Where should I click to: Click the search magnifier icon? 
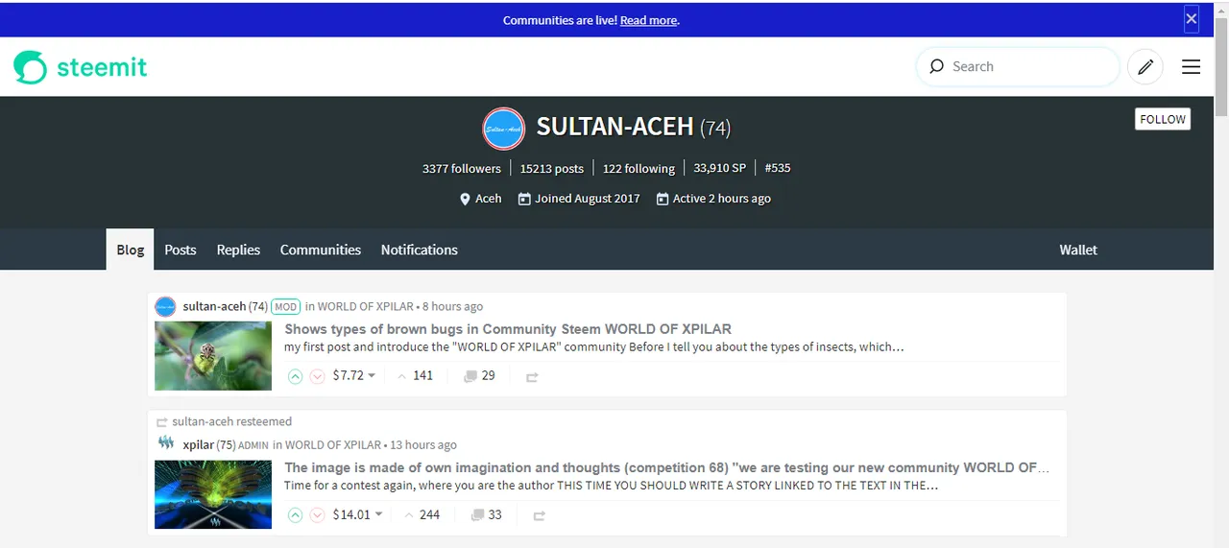[936, 66]
